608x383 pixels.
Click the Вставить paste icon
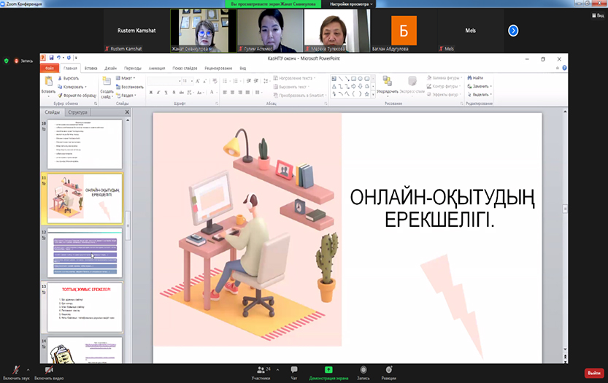48,82
